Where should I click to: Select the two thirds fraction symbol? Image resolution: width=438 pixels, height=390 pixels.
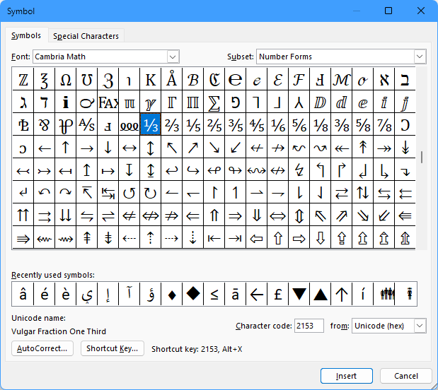point(171,125)
